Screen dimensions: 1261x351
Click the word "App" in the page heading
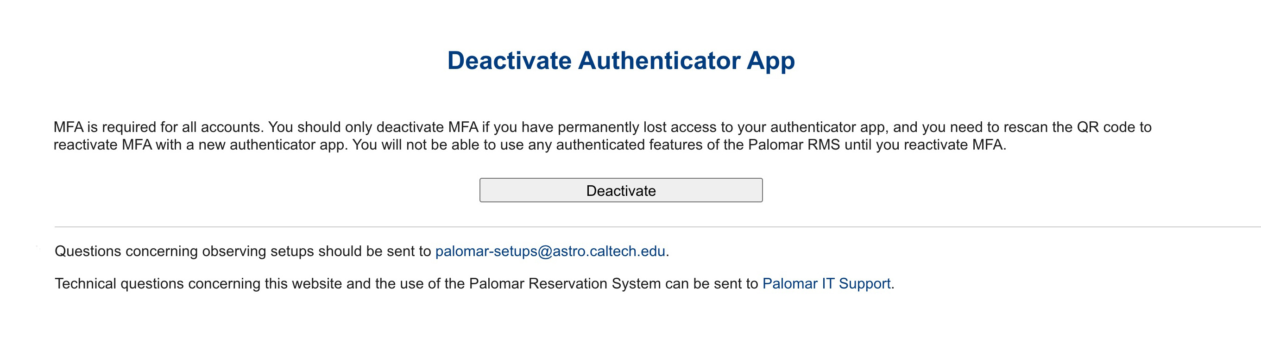(x=770, y=61)
